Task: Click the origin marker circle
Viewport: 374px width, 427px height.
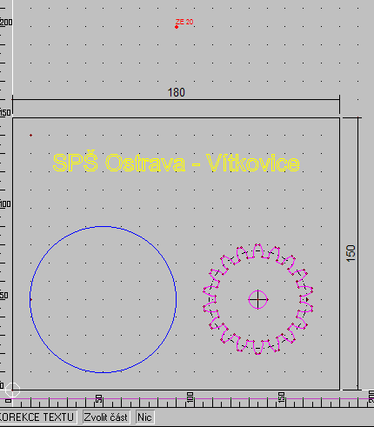Action: (x=12, y=390)
